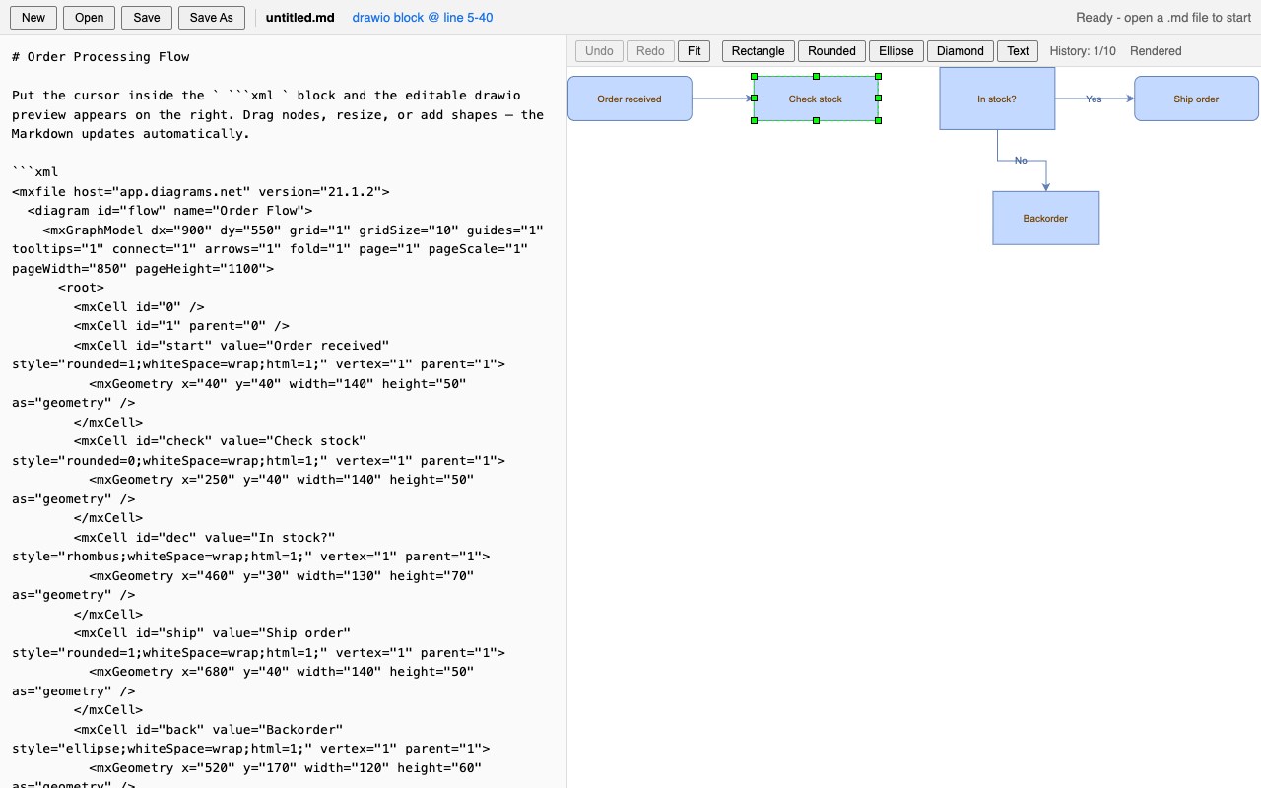The image size is (1261, 788).
Task: Click the drawio block @ line 5-40 label
Action: [423, 18]
